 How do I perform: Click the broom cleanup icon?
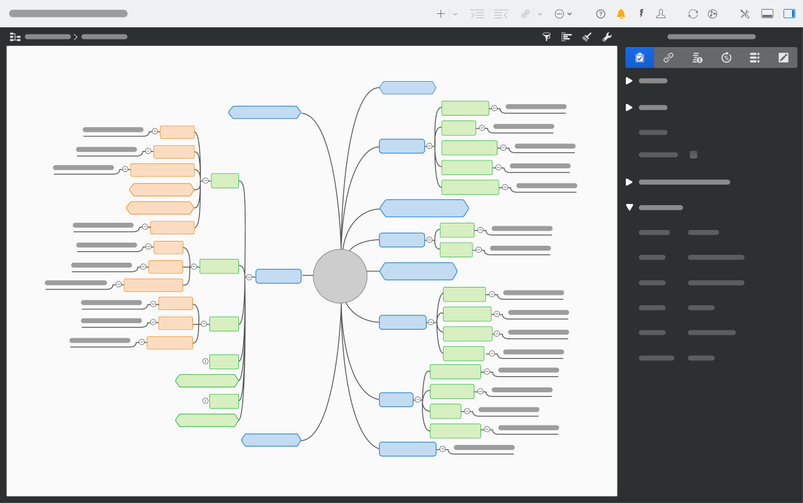[x=586, y=36]
